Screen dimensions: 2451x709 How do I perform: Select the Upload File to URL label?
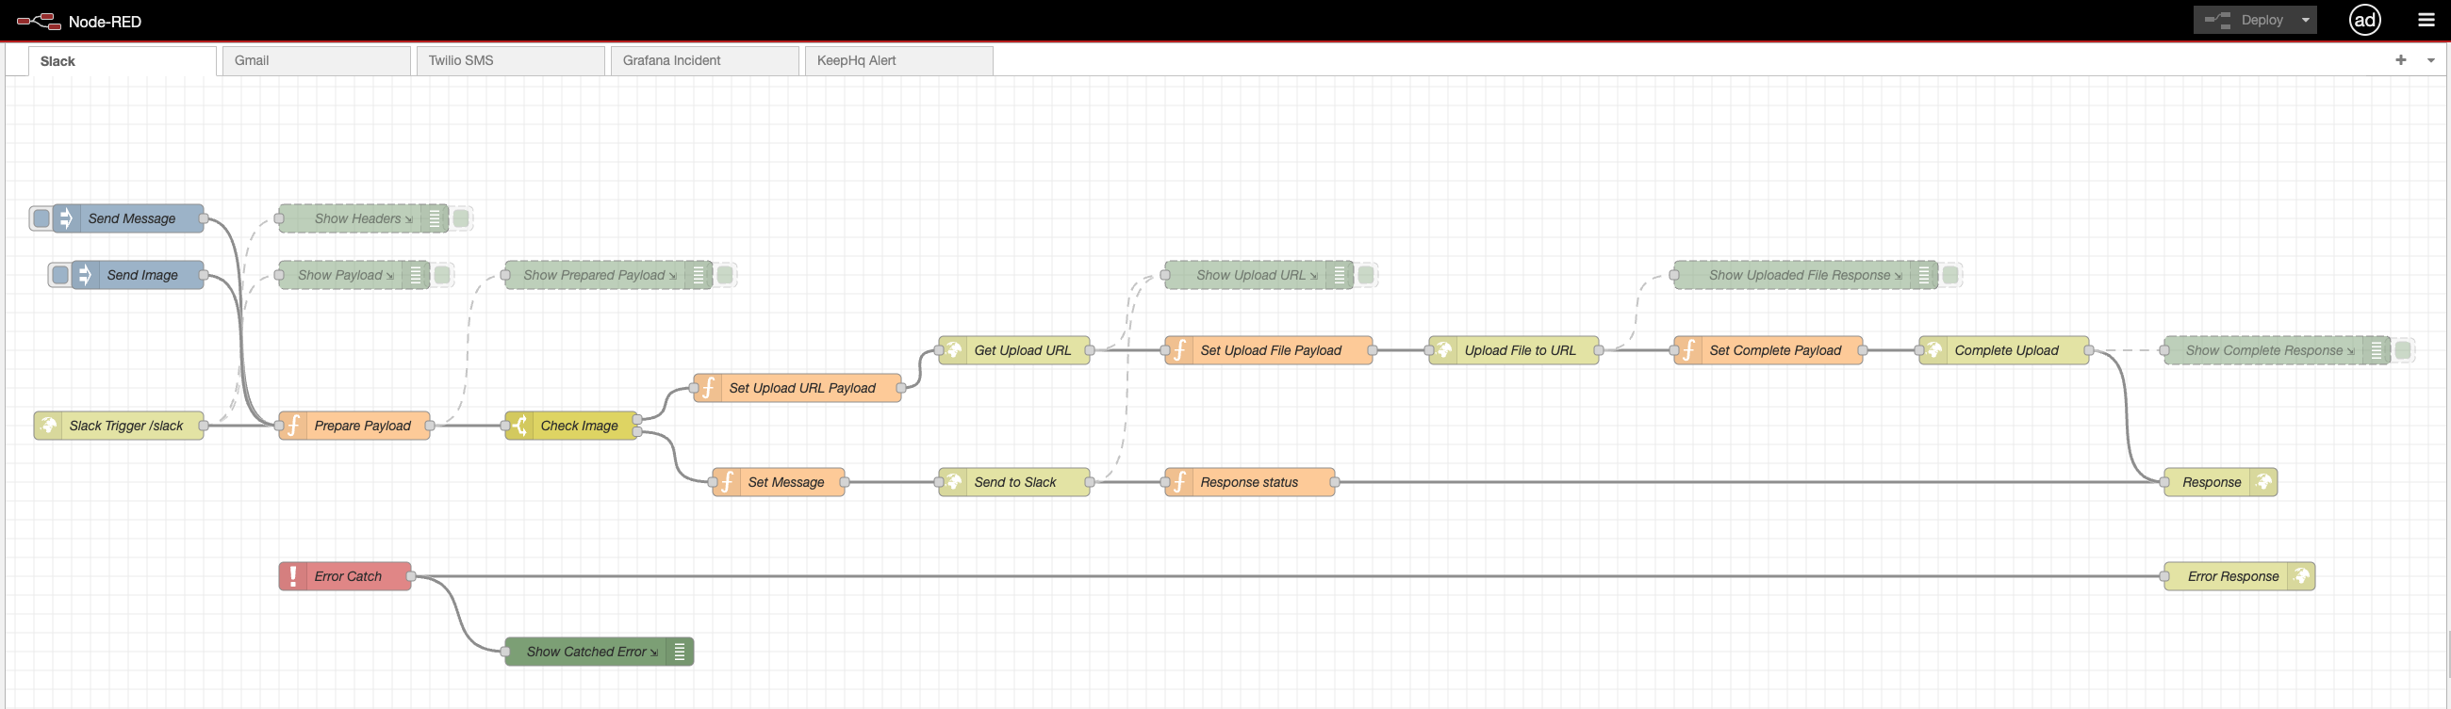click(x=1520, y=349)
